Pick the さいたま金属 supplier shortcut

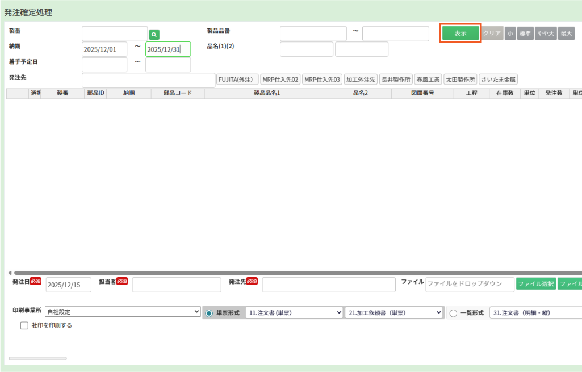pyautogui.click(x=498, y=80)
